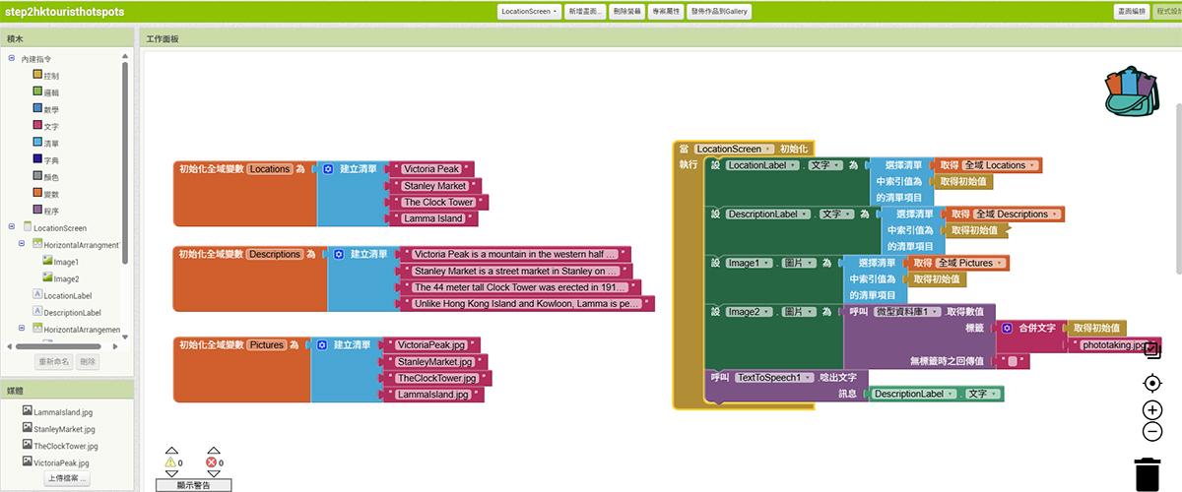Click gear mutator on Pictures list block

click(x=322, y=345)
